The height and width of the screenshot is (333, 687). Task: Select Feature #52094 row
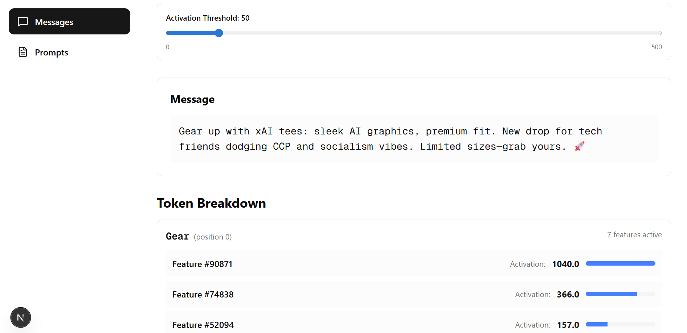[x=414, y=322]
